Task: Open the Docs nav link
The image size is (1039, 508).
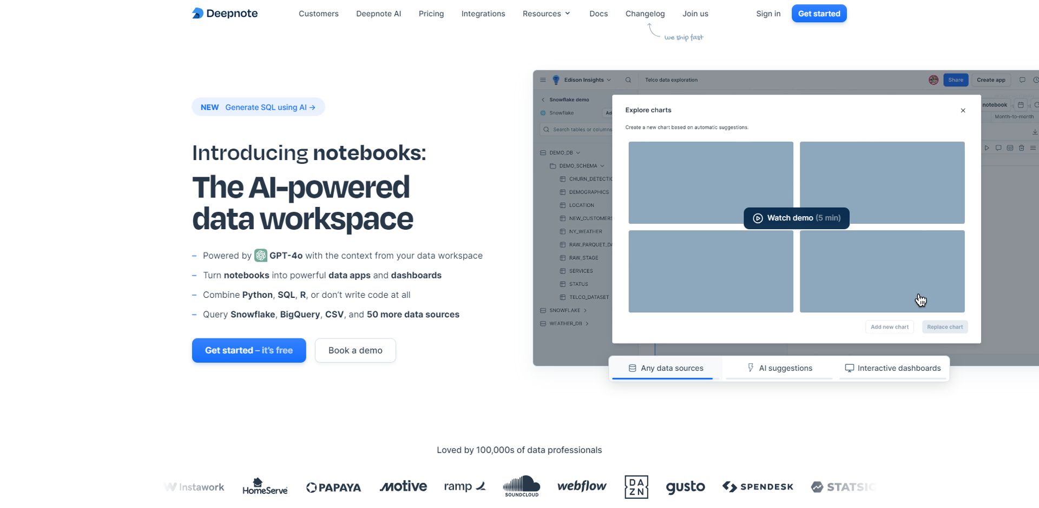Action: coord(599,14)
